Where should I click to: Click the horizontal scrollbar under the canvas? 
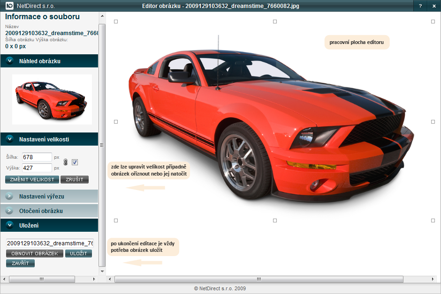tap(259, 279)
